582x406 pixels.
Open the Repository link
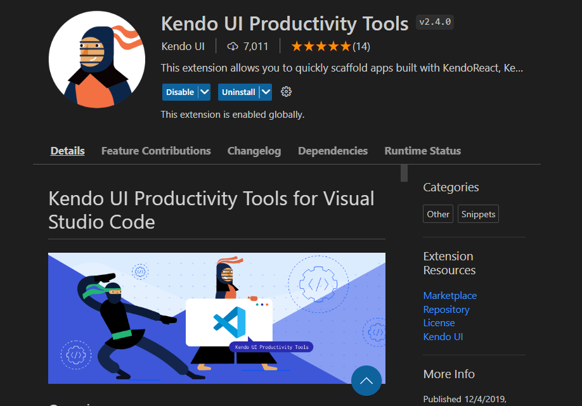[x=446, y=309]
